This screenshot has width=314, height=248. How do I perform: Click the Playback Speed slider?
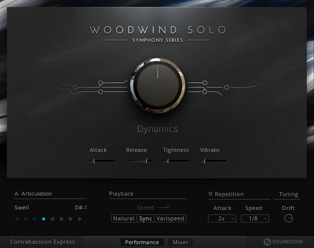click(x=170, y=208)
